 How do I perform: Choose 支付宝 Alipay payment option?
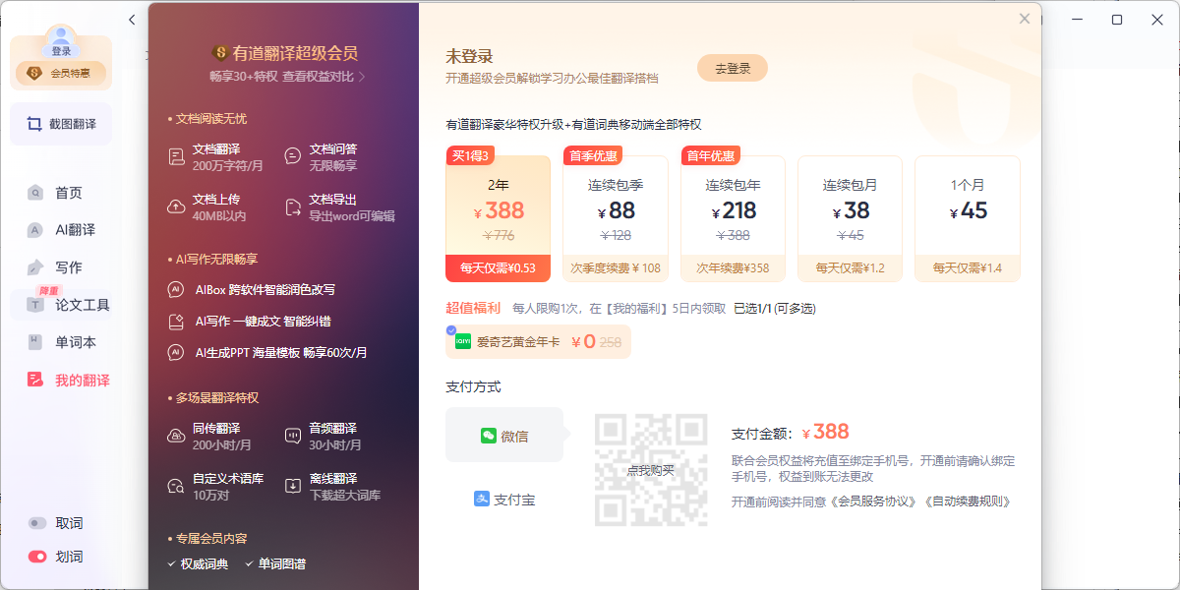[x=504, y=500]
